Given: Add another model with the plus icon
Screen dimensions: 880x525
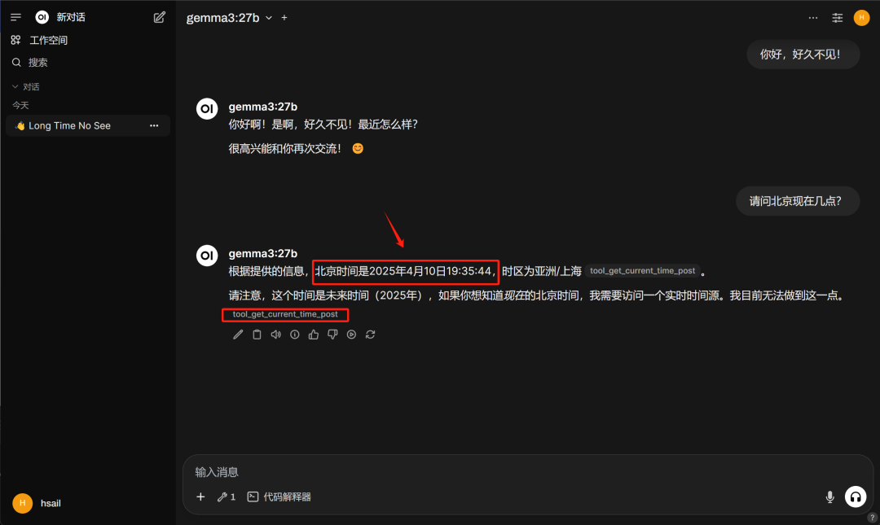Looking at the screenshot, I should coord(284,18).
